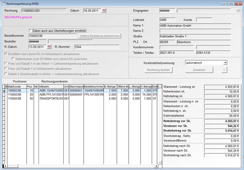Click the positions grid vertical scrollbar
This screenshot has height=170, width=244.
tap(159, 121)
